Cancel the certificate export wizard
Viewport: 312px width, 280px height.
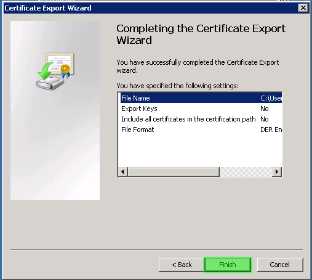point(280,265)
